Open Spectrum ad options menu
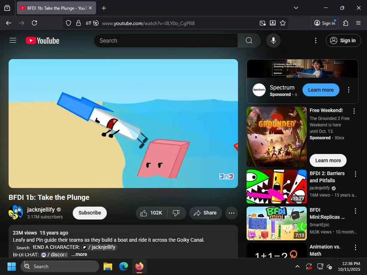The height and width of the screenshot is (275, 367). [x=348, y=90]
